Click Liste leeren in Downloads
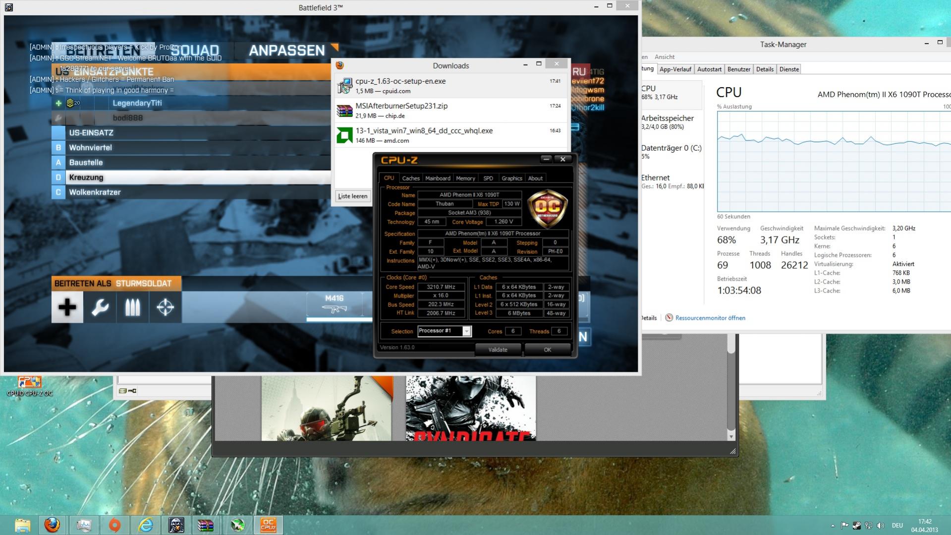 click(353, 196)
